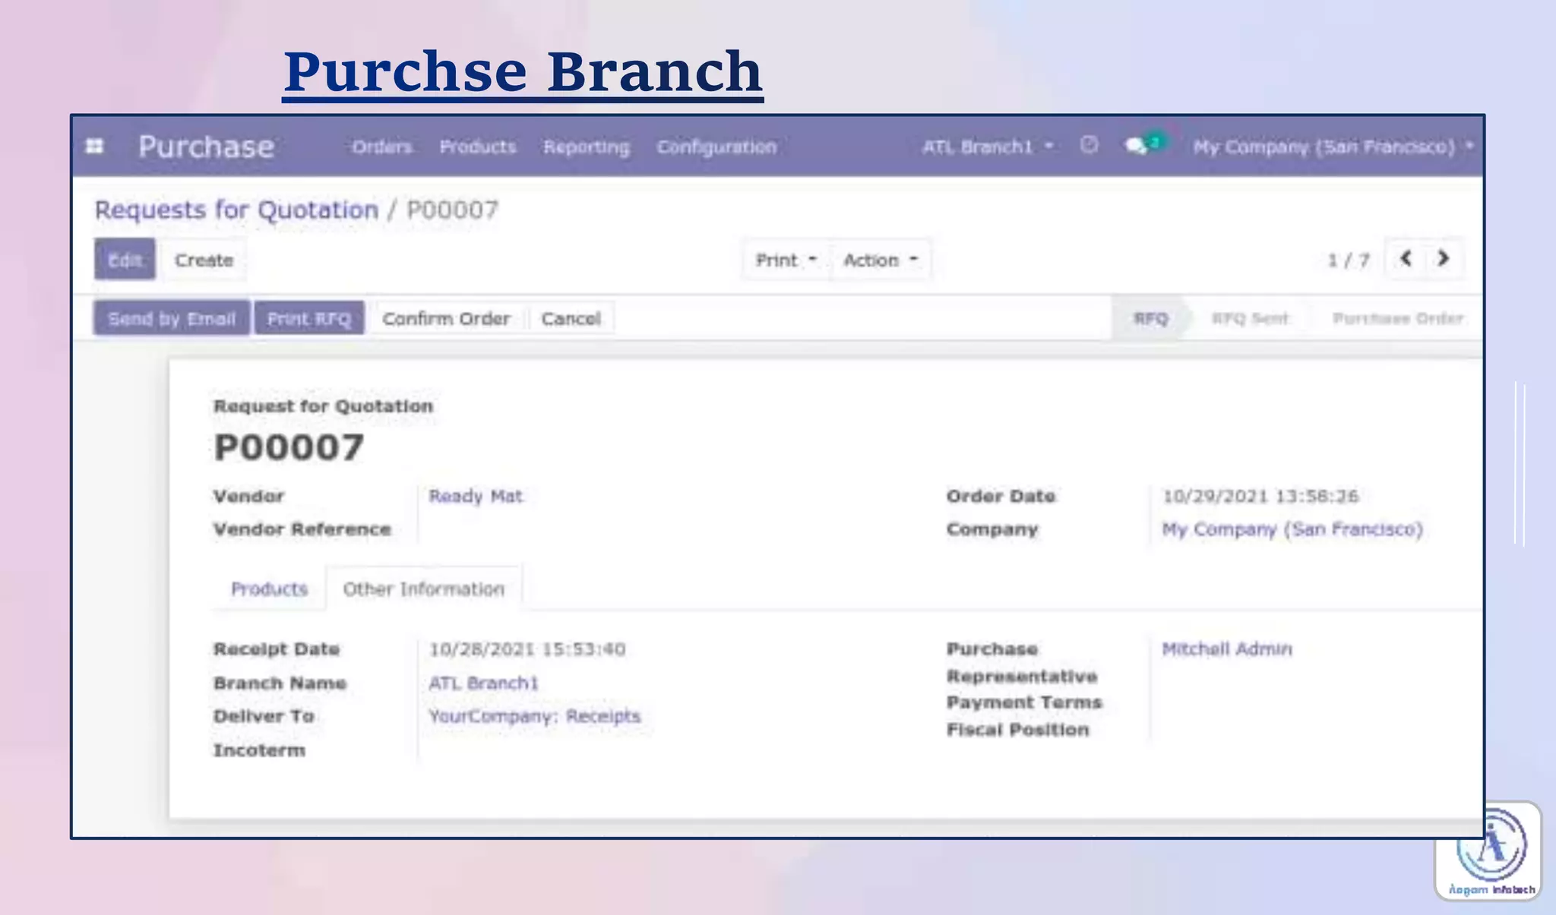This screenshot has width=1556, height=915.
Task: Go to previous record arrow
Action: point(1406,259)
